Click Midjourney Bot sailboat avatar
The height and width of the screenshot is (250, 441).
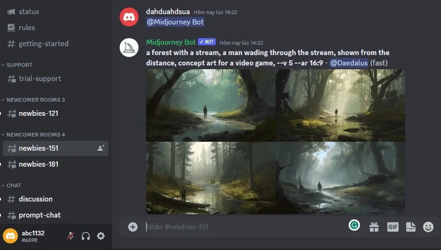coord(129,48)
